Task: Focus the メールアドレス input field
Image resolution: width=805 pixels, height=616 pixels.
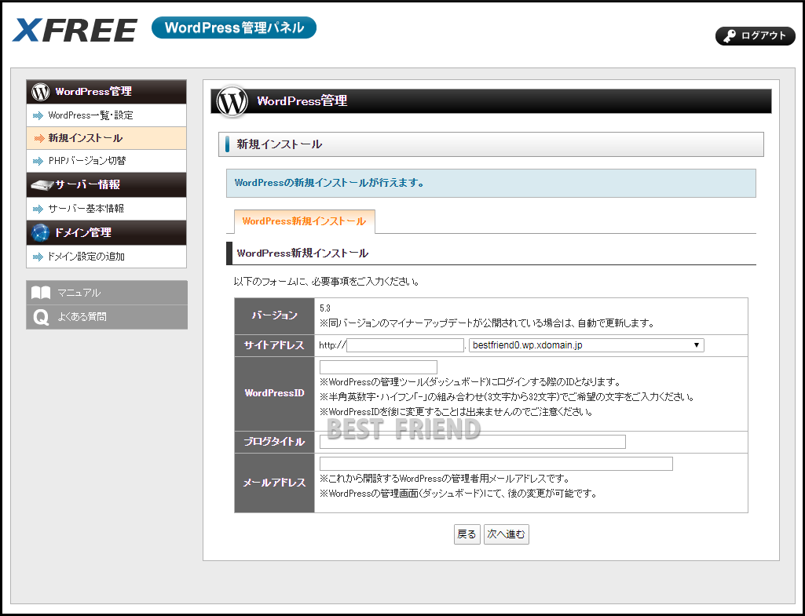Action: [496, 464]
